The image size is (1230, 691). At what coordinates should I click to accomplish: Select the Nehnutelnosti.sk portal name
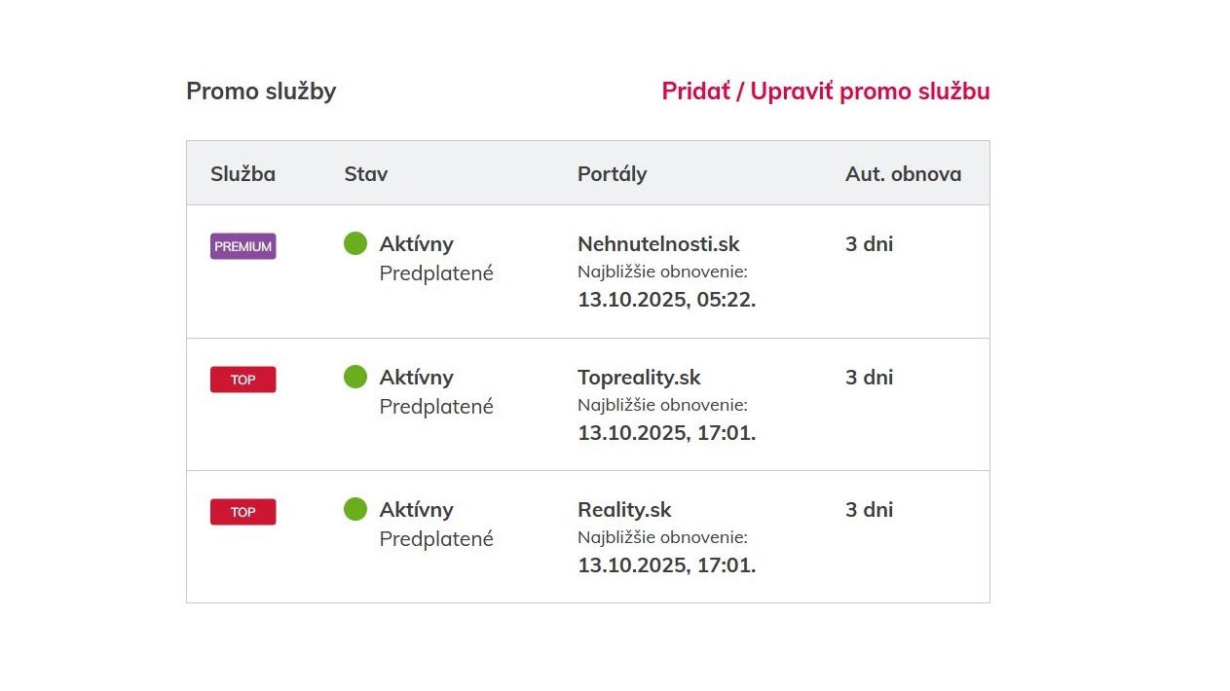(x=658, y=244)
